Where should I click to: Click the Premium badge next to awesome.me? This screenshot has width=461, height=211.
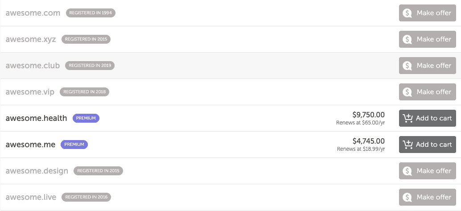click(74, 145)
